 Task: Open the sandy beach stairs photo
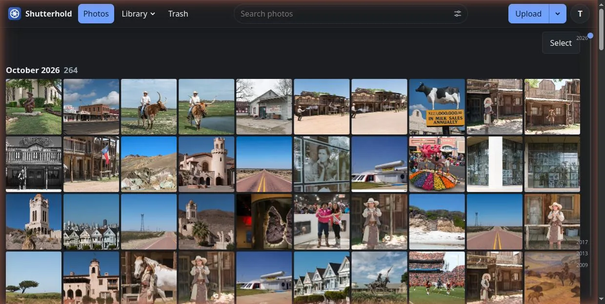point(437,222)
